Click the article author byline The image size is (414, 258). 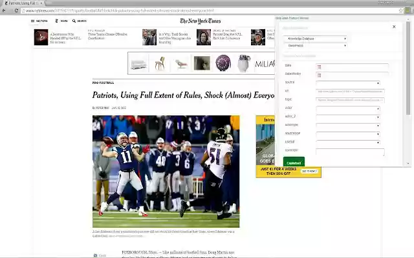101,108
